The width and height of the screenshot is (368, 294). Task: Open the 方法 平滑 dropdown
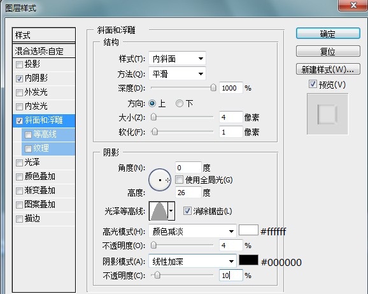177,74
